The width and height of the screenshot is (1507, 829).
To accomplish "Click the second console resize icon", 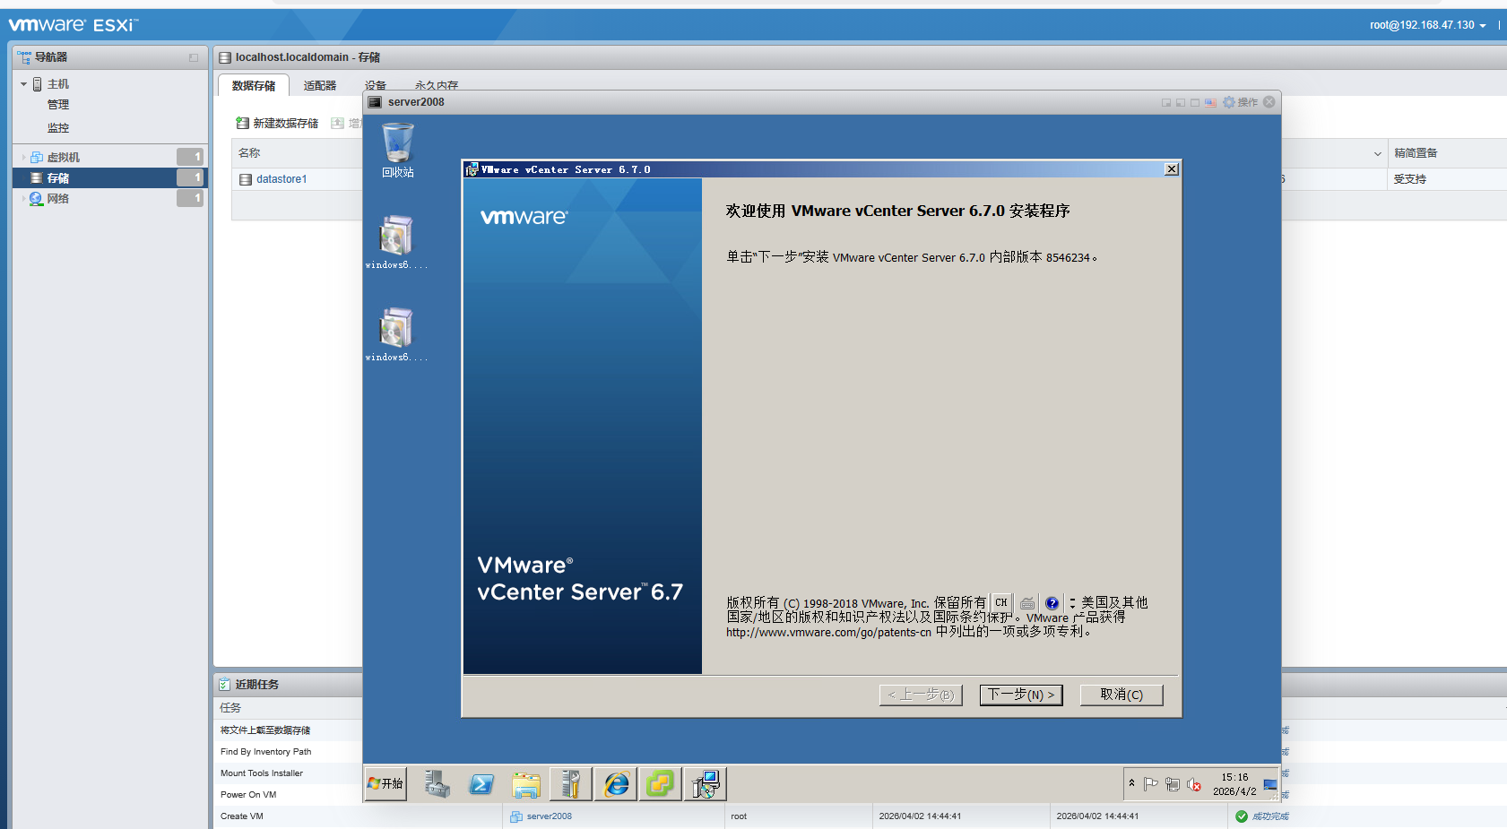I will (x=1181, y=102).
